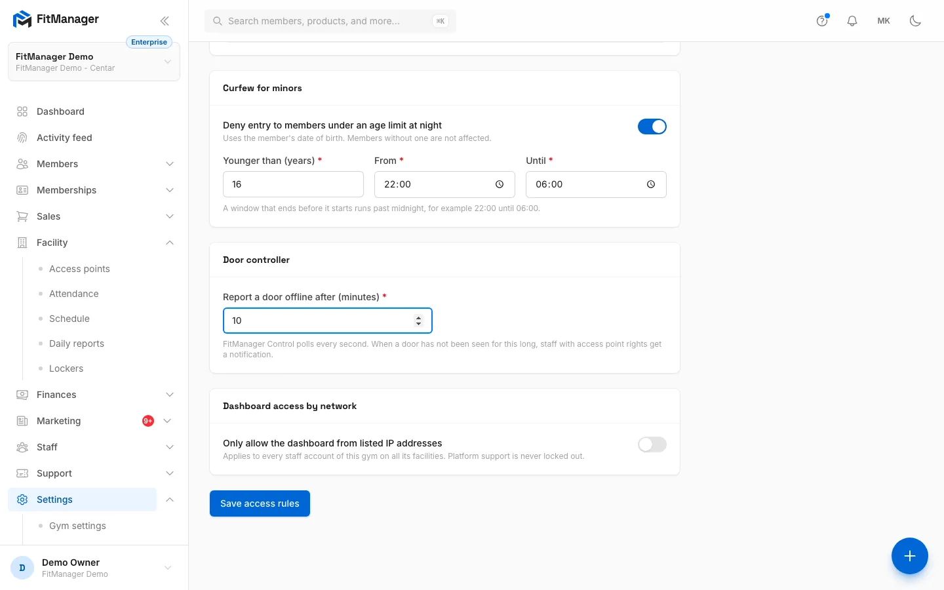Go to Daily reports

77,344
